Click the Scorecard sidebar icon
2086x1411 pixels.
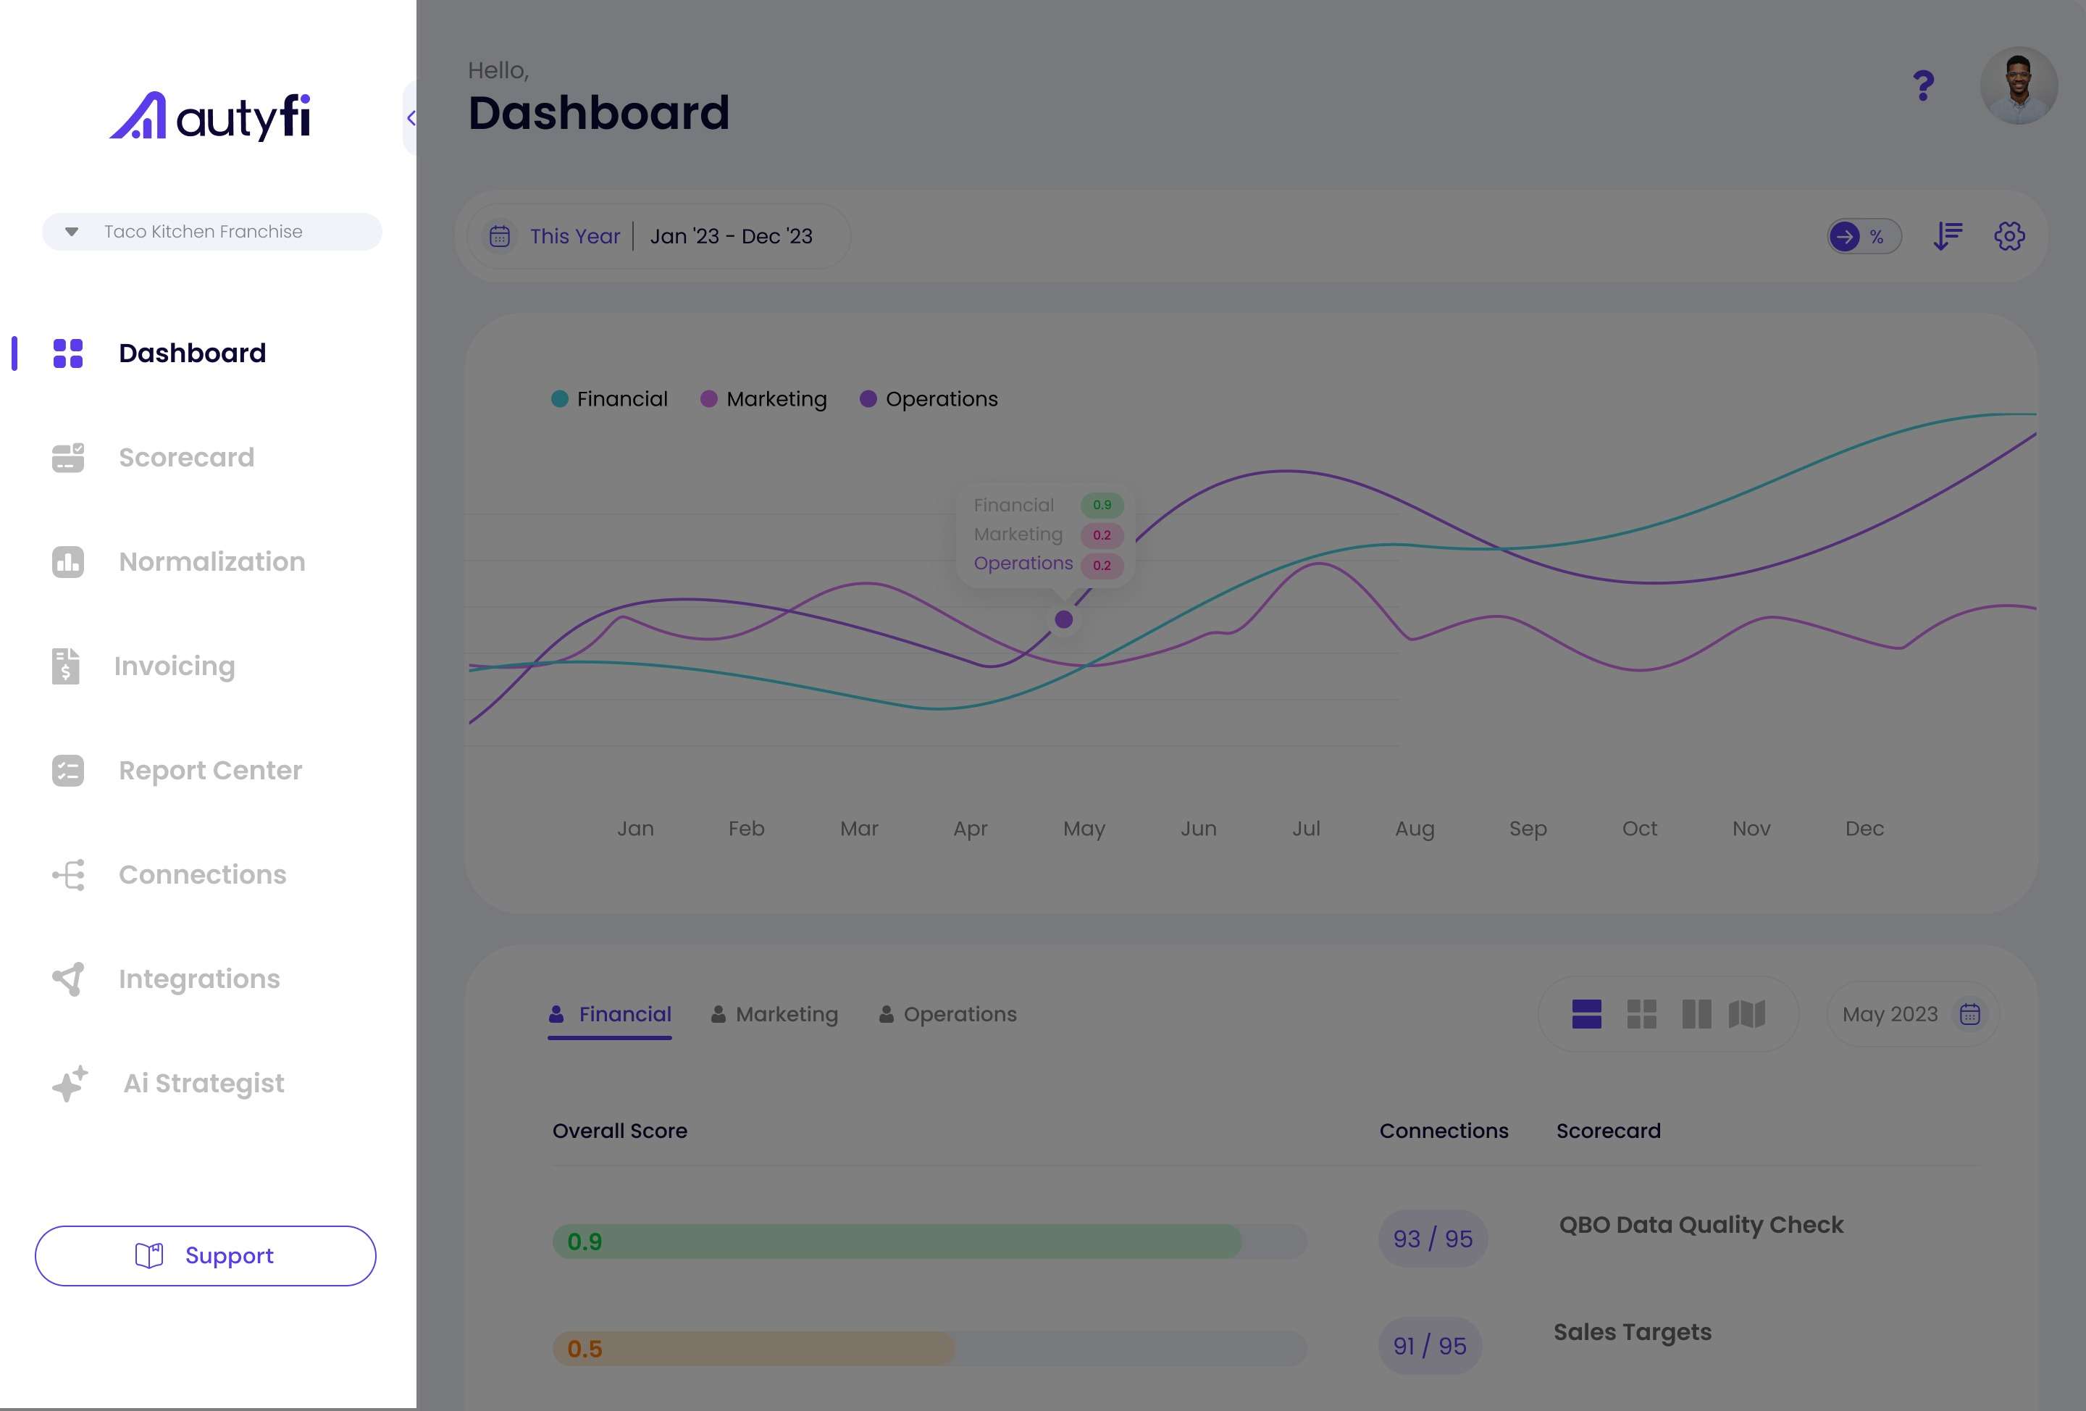point(66,456)
